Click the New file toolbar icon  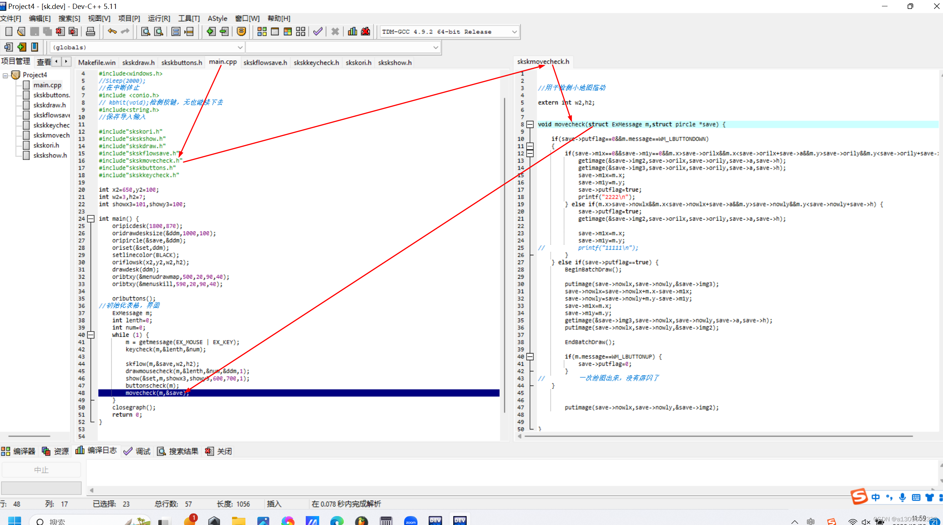9,32
